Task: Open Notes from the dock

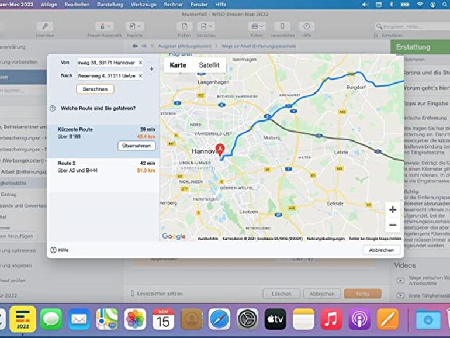Action: pyautogui.click(x=303, y=319)
